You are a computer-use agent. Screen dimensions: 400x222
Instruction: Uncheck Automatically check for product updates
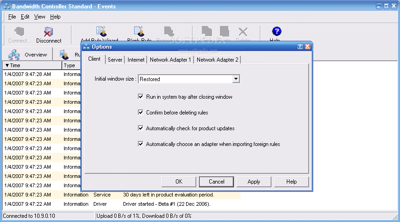coord(141,128)
